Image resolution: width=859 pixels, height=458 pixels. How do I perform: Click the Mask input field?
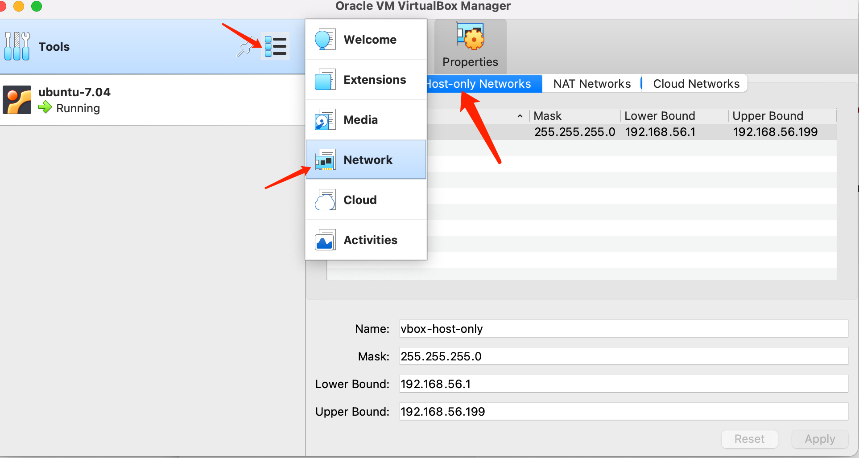624,356
